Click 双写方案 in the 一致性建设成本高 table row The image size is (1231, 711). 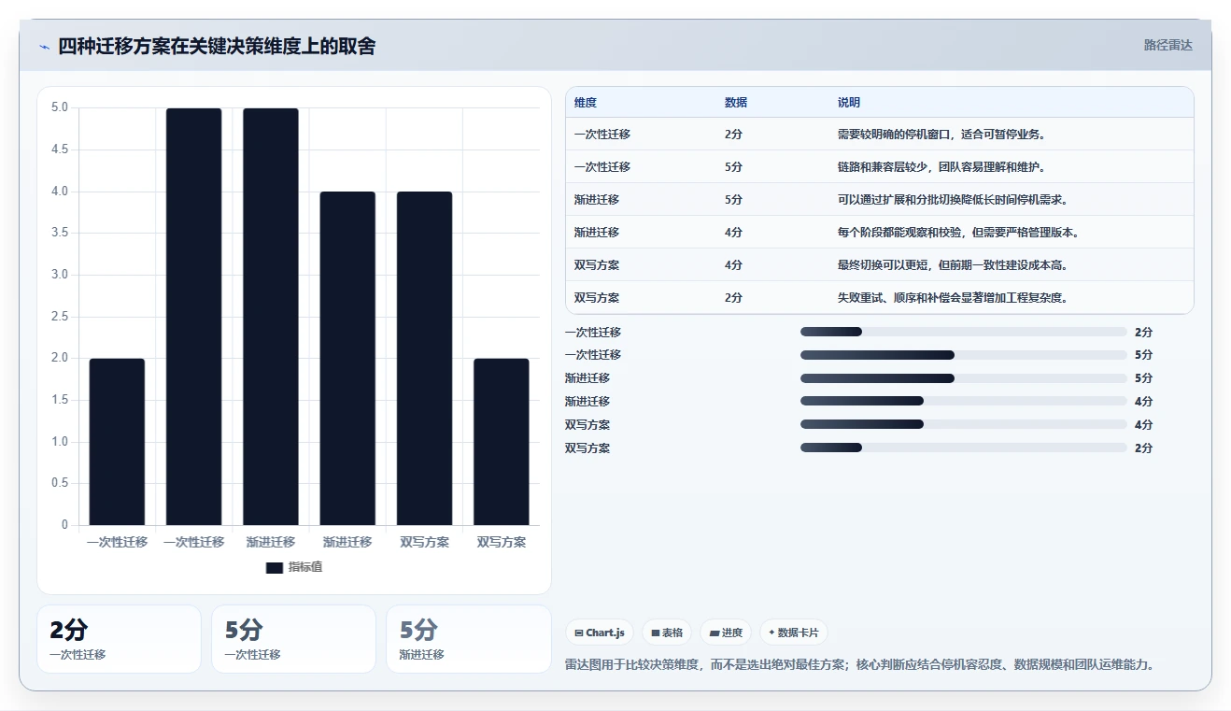pos(597,264)
